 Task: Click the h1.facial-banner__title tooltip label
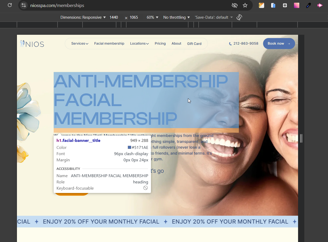pyautogui.click(x=78, y=141)
